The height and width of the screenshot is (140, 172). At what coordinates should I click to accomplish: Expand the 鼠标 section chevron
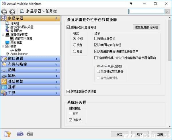tap(56, 76)
